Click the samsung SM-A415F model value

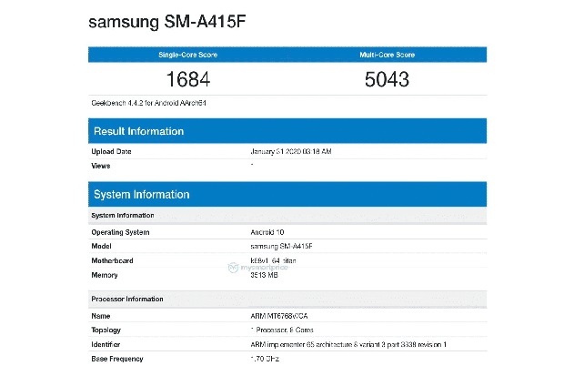[x=281, y=247]
